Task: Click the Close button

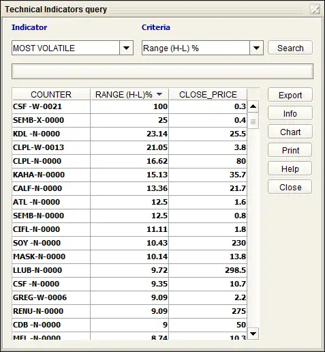Action: 290,187
